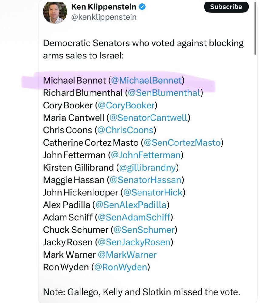This screenshot has width=275, height=303.
Task: Click the vertical scrollbar on the right
Action: [255, 27]
